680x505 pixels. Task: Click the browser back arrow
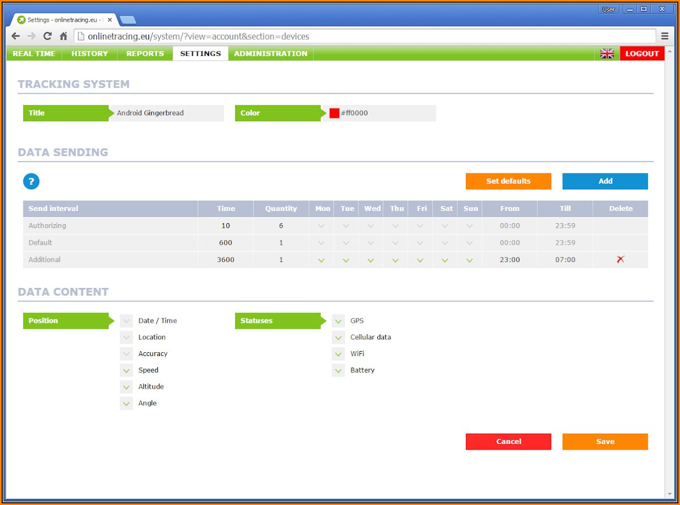15,37
